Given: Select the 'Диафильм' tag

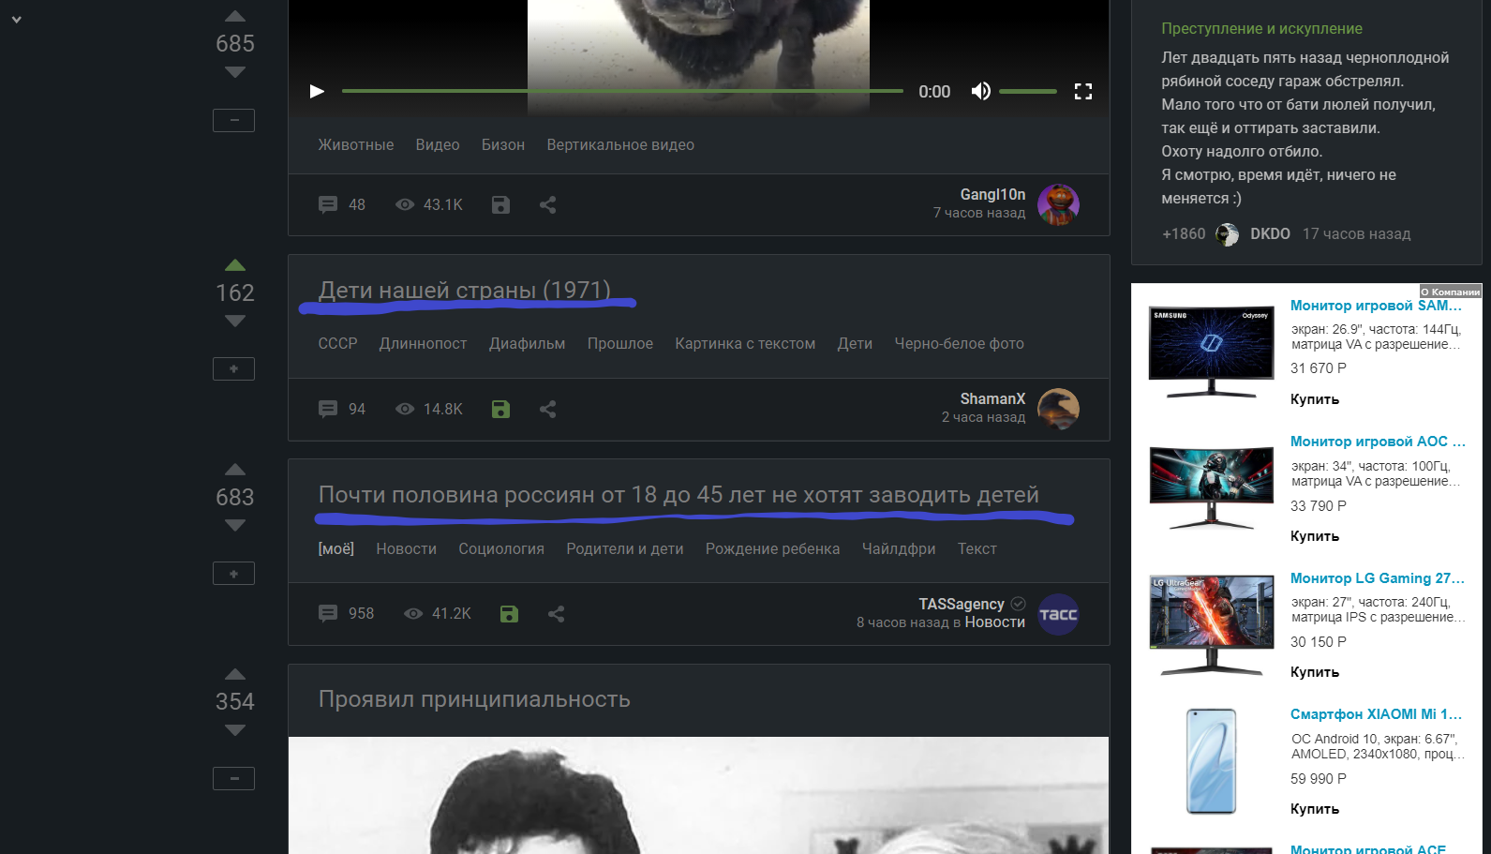Looking at the screenshot, I should (x=527, y=344).
